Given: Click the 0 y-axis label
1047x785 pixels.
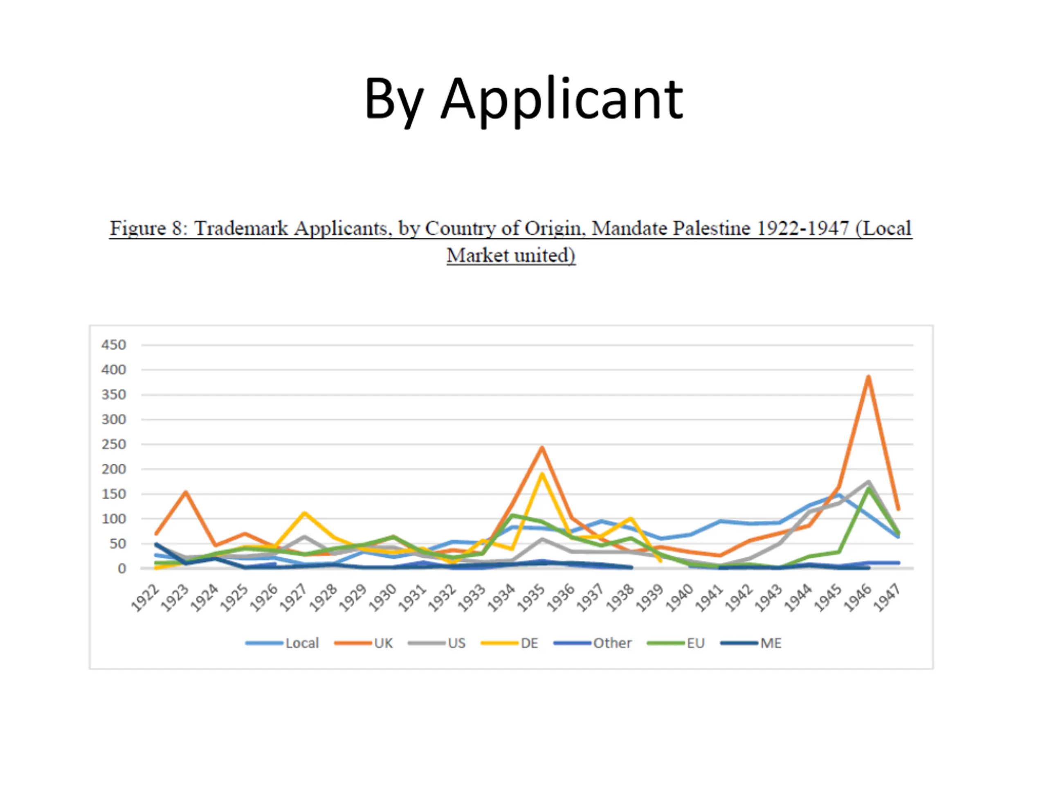Looking at the screenshot, I should coord(122,568).
